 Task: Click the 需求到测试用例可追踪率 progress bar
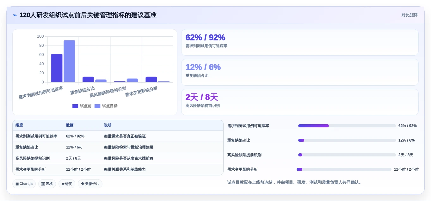tap(347, 126)
